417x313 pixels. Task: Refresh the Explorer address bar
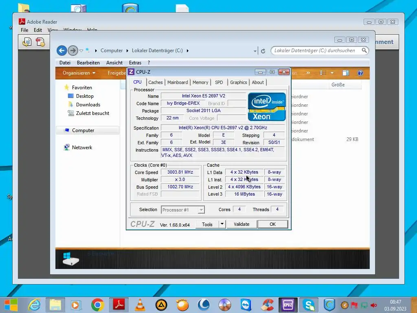point(263,51)
